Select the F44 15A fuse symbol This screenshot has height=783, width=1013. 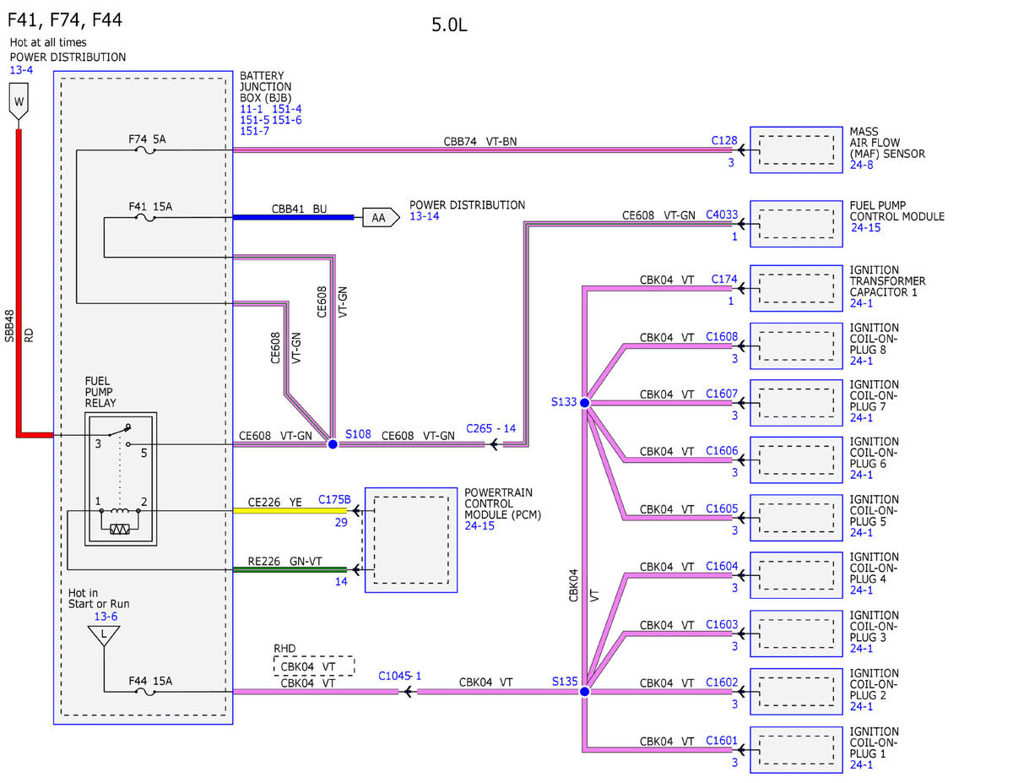(144, 692)
